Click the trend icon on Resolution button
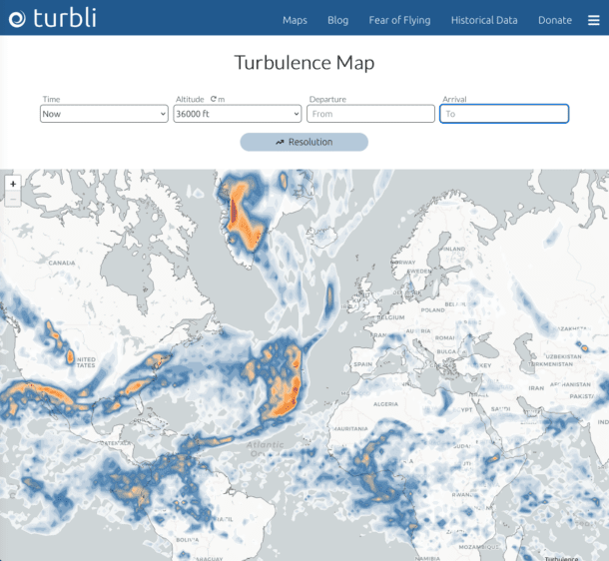Viewport: 609px width, 561px height. [x=281, y=142]
